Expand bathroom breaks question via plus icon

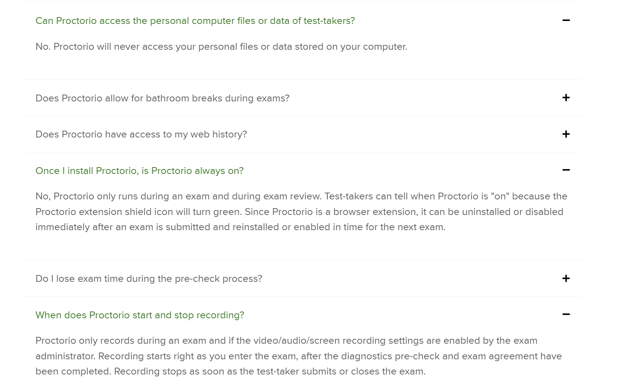point(566,98)
